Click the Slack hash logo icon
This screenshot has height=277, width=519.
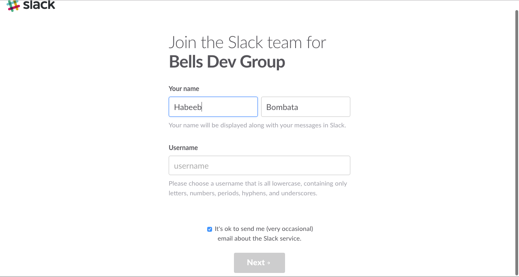tap(13, 6)
